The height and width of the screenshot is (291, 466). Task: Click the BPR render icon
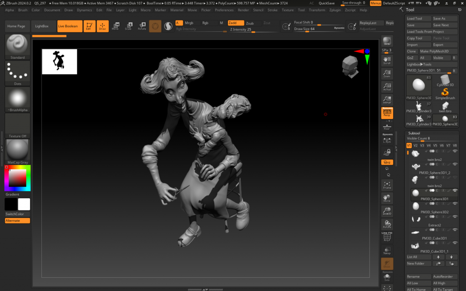pos(387,41)
